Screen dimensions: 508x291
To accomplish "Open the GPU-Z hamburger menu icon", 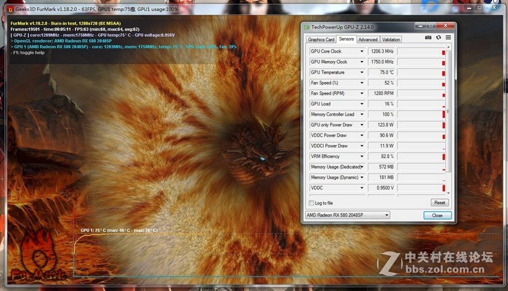I will tap(448, 37).
